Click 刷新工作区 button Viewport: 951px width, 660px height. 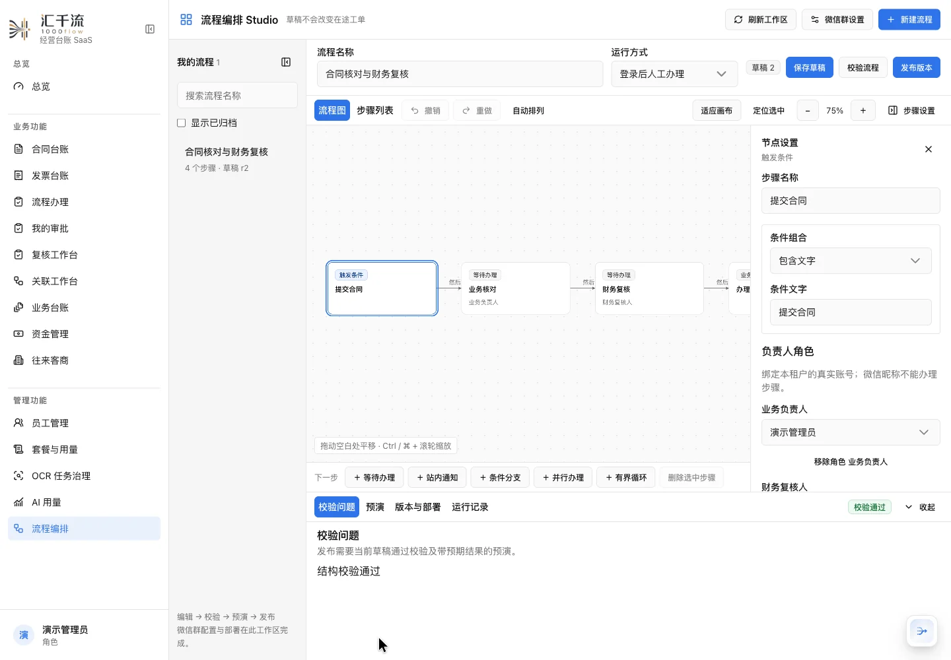pos(761,20)
